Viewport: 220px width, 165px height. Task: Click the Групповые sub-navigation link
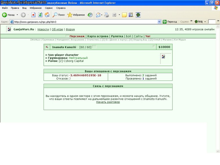click(48, 40)
